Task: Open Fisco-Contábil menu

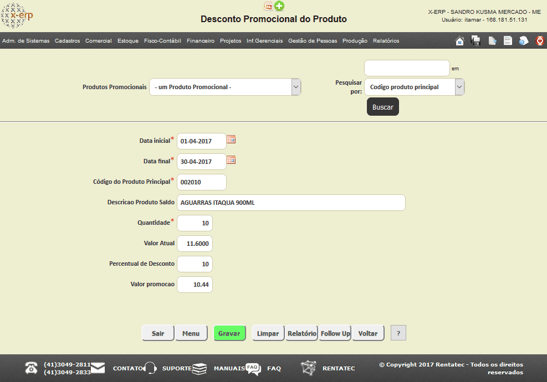Action: pos(162,41)
